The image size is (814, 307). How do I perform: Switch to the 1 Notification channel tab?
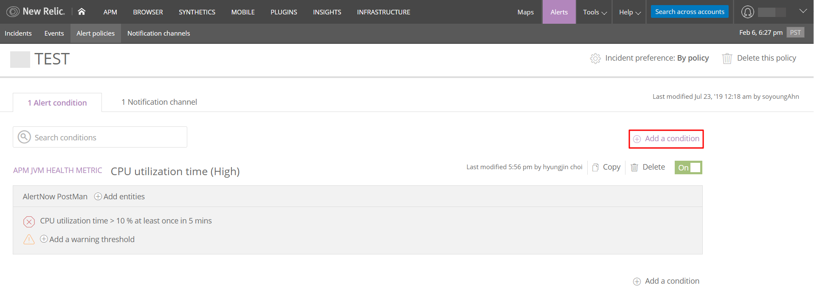point(159,102)
